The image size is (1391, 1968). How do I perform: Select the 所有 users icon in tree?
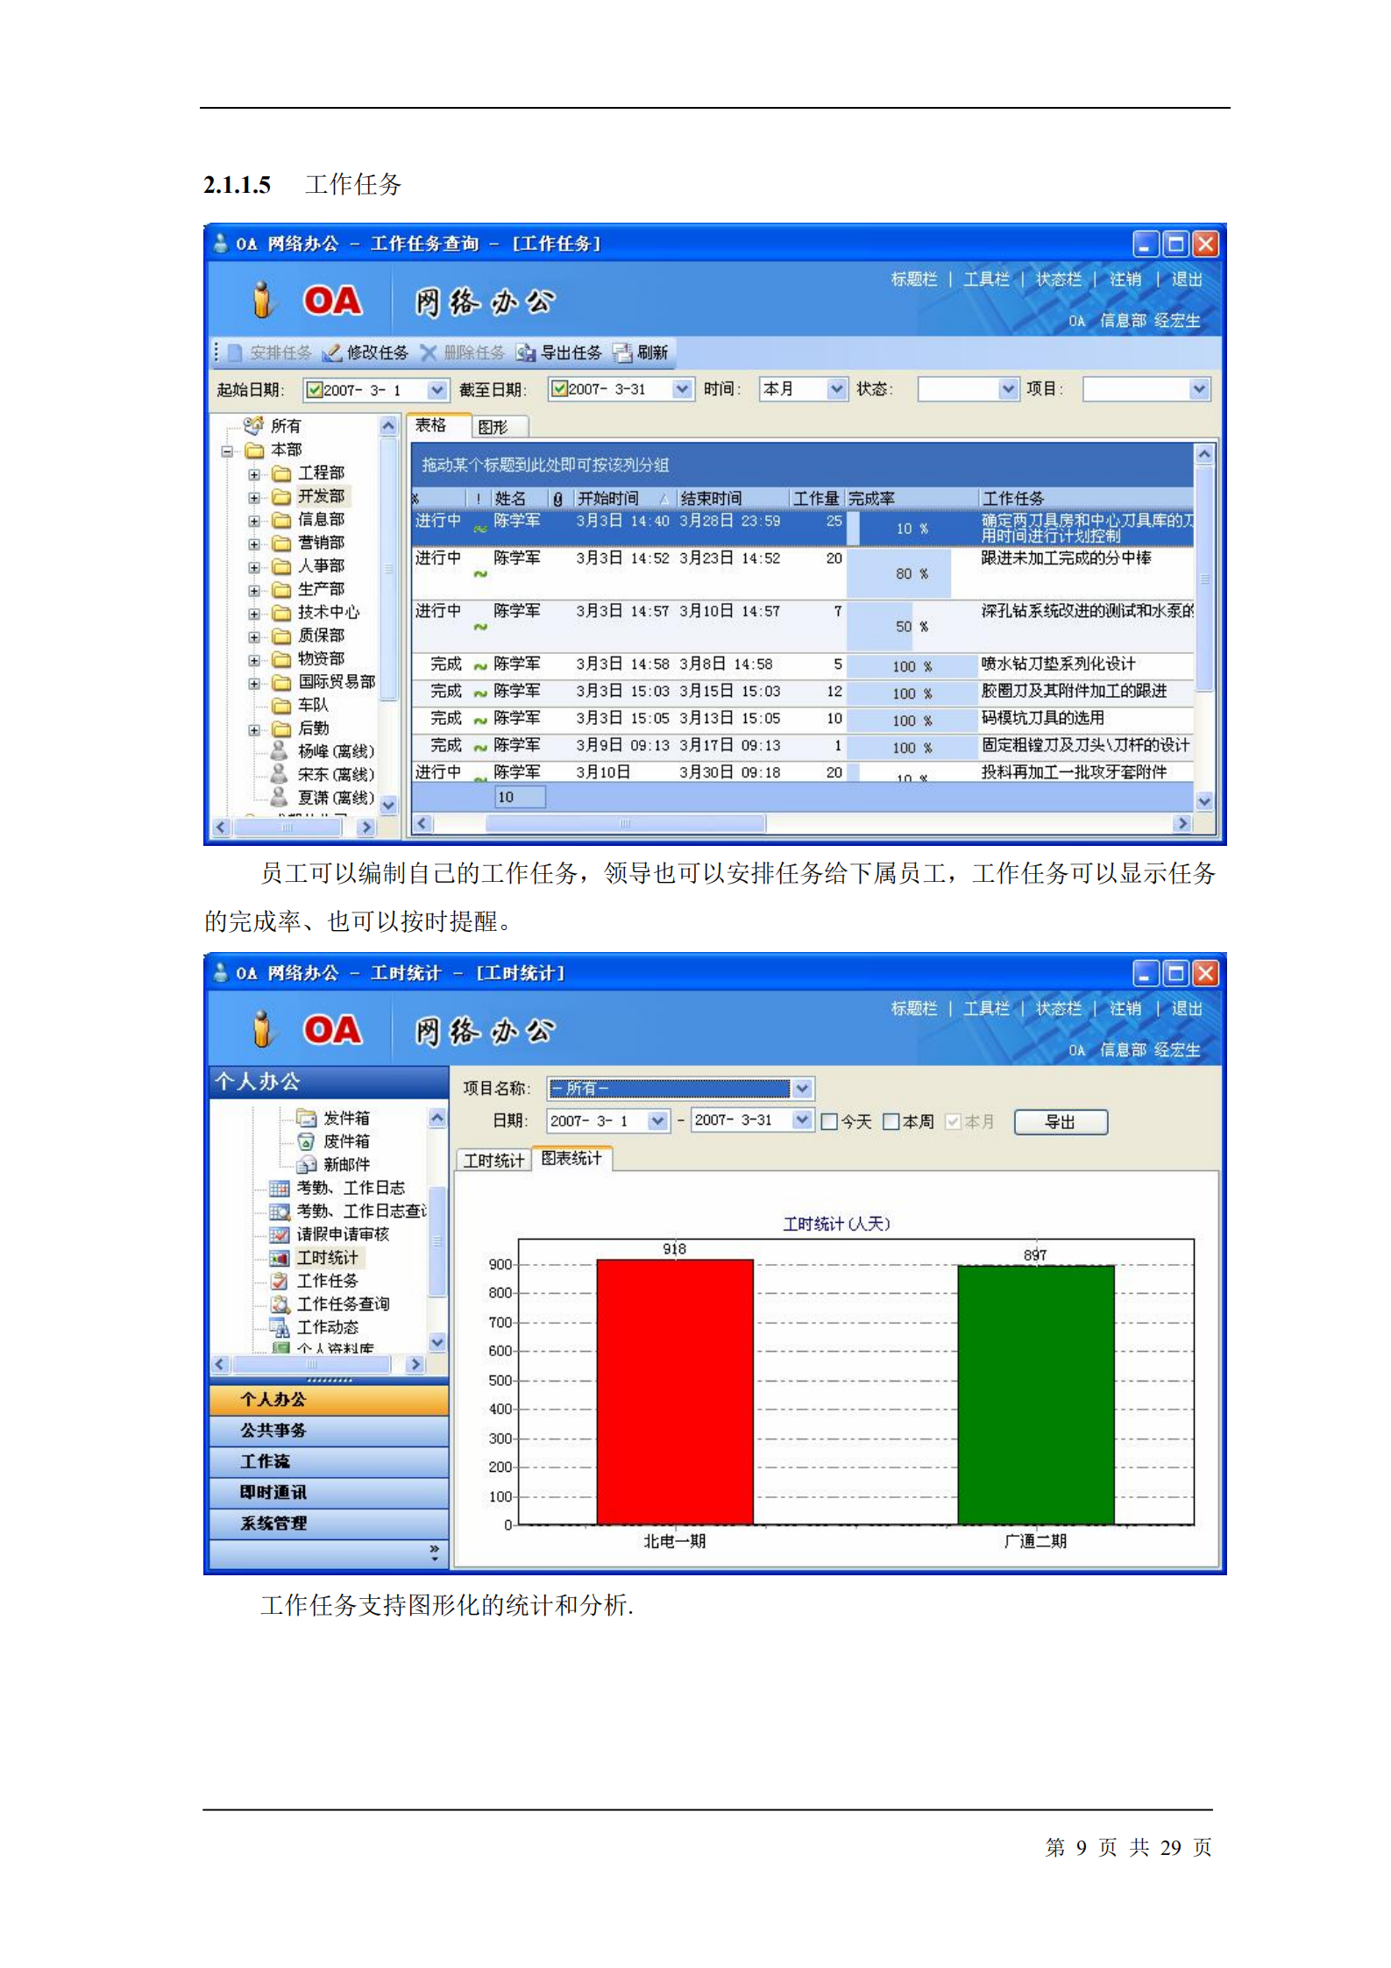pos(254,426)
